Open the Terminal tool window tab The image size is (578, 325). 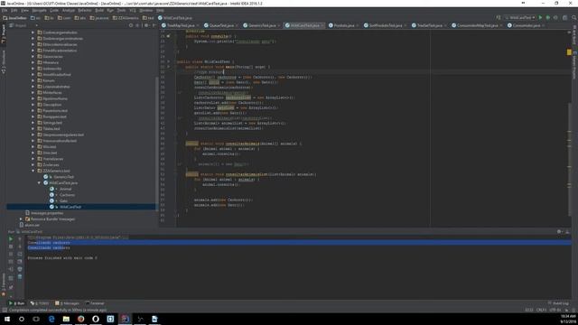pos(95,303)
